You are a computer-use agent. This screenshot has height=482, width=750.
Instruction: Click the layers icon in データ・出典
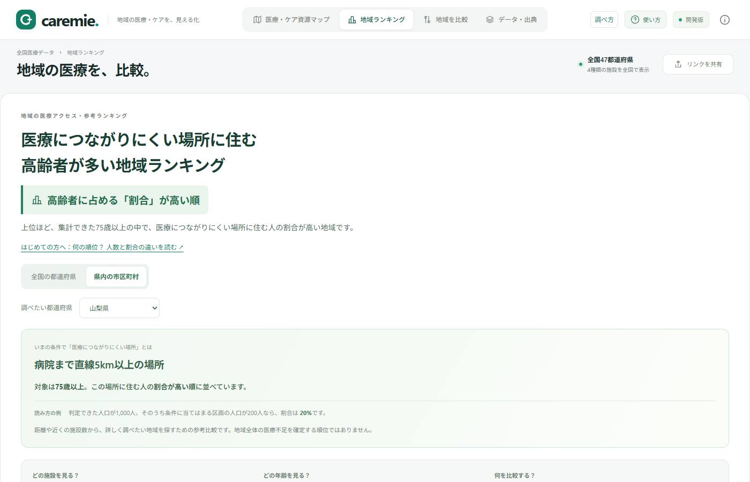point(490,20)
